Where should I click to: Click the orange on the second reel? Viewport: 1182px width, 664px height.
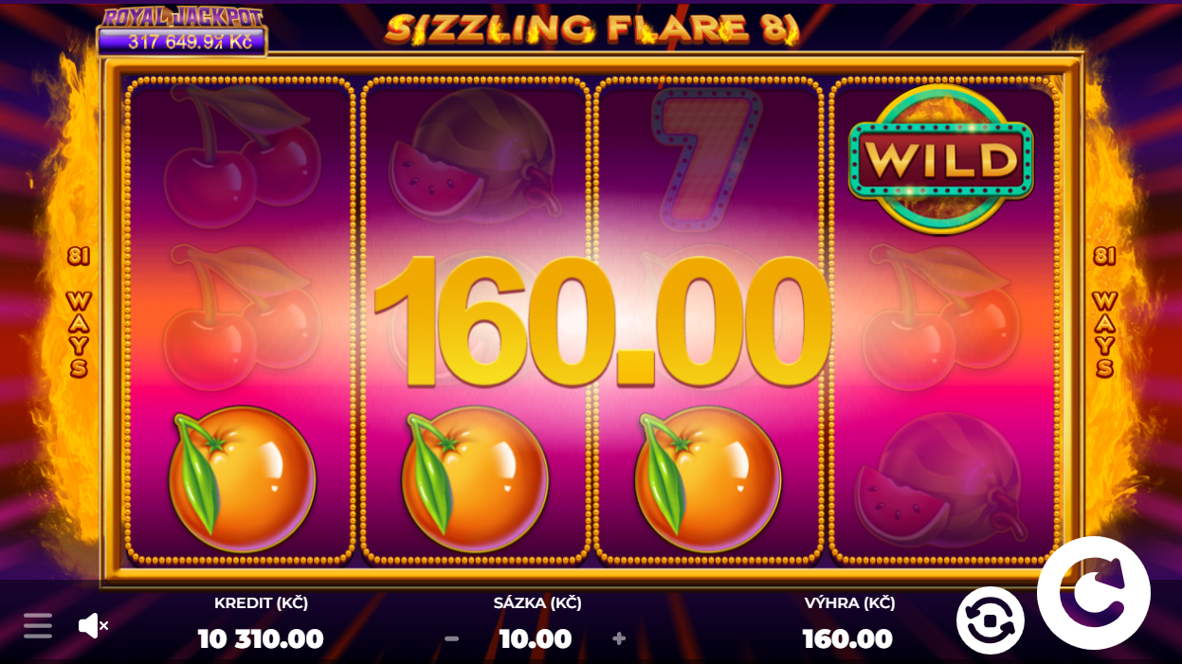point(474,479)
